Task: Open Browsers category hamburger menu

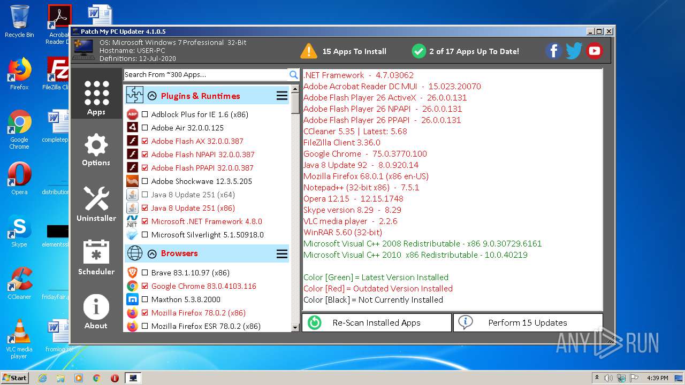Action: pos(282,254)
